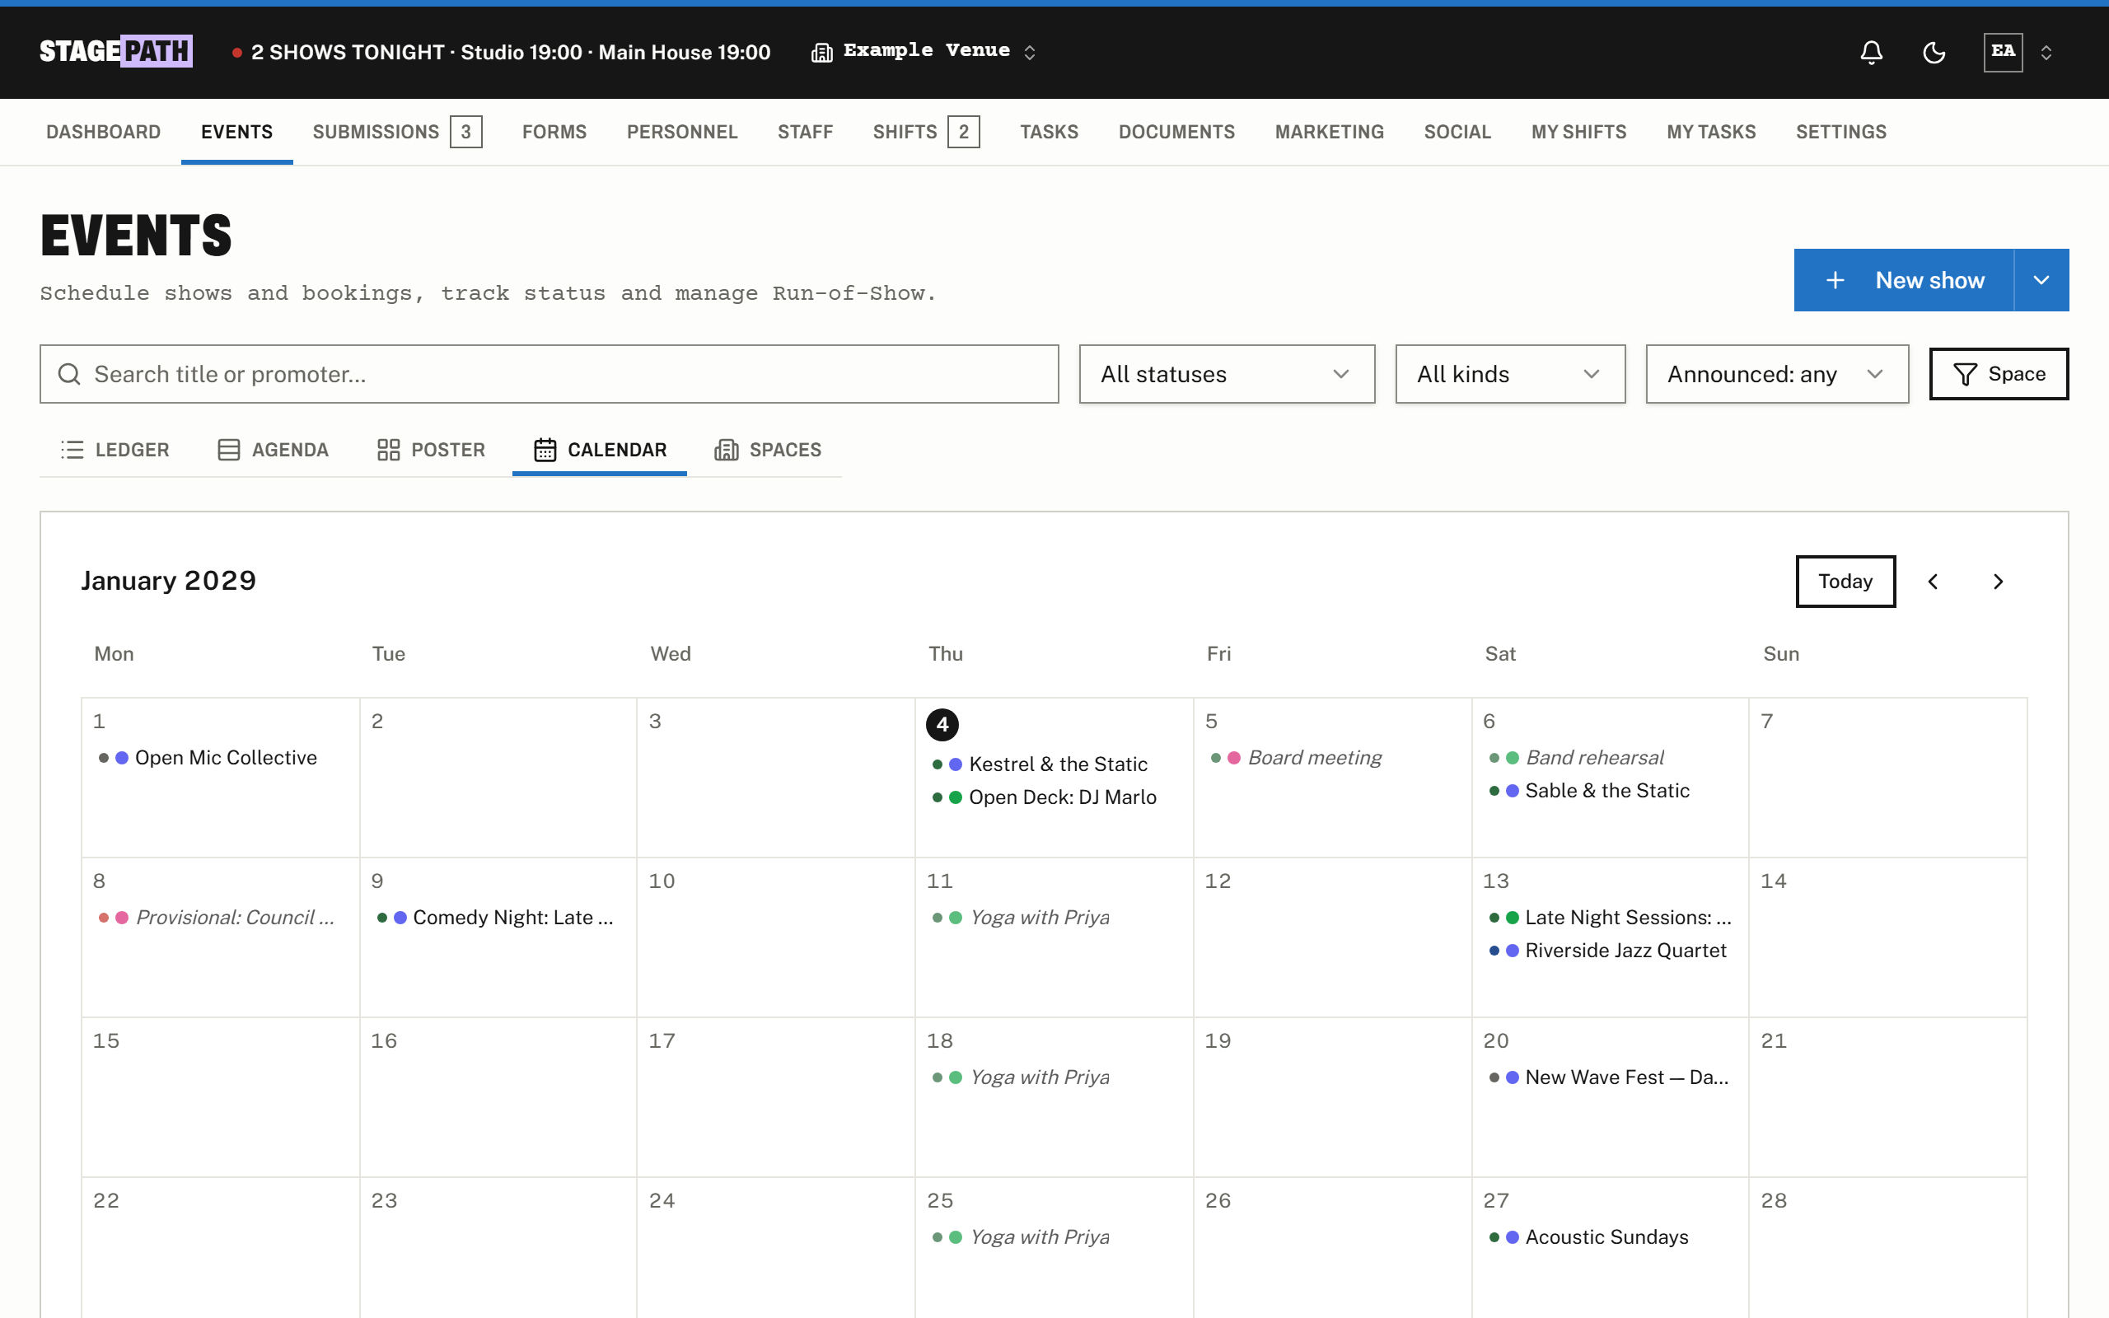
Task: Click the New show button
Action: 1903,280
